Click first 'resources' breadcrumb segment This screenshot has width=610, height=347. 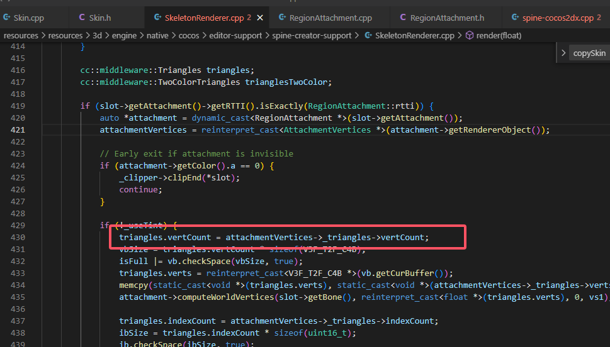click(21, 36)
